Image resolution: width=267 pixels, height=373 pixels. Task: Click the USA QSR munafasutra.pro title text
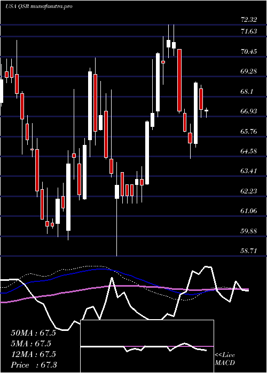(38, 6)
